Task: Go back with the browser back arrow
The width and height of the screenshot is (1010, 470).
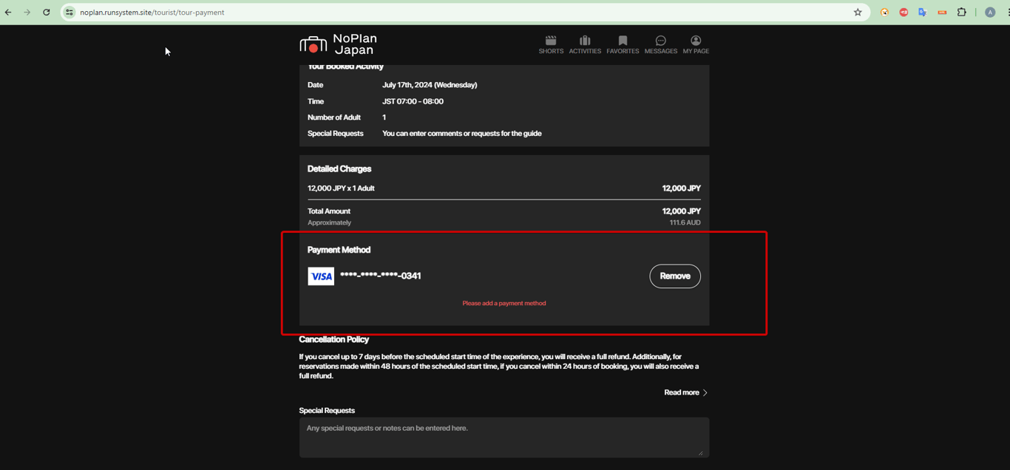Action: (8, 13)
